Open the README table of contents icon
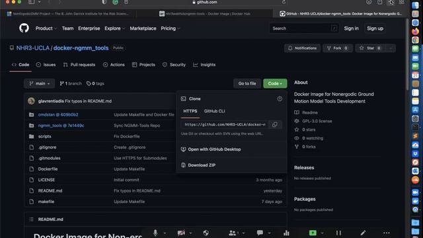The width and height of the screenshot is (423, 238). [31, 219]
